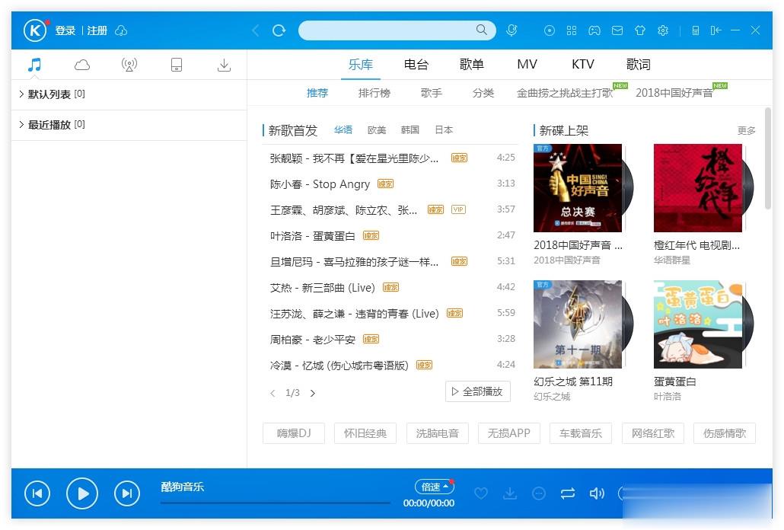784x530 pixels.
Task: Click the 怀旧经典 tag button
Action: tap(365, 433)
